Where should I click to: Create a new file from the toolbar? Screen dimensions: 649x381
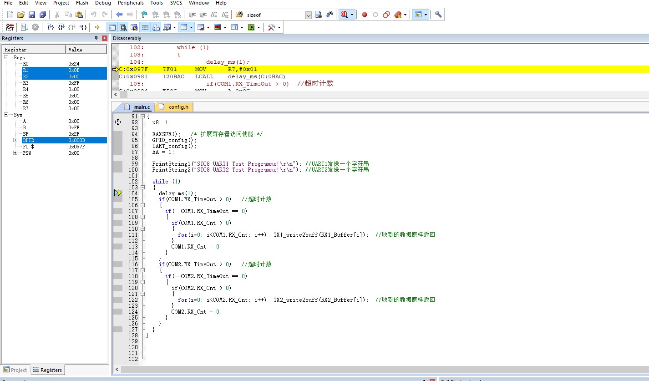pos(10,15)
